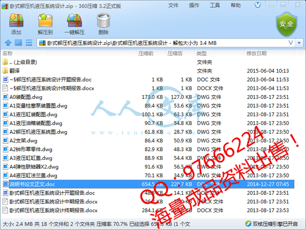Click icon of A1液压缸装配图.dwg
Image resolution: width=306 pixels, height=230 pixels.
[x=5, y=114]
